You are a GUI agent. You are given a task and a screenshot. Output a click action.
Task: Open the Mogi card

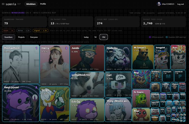click(x=141, y=79)
